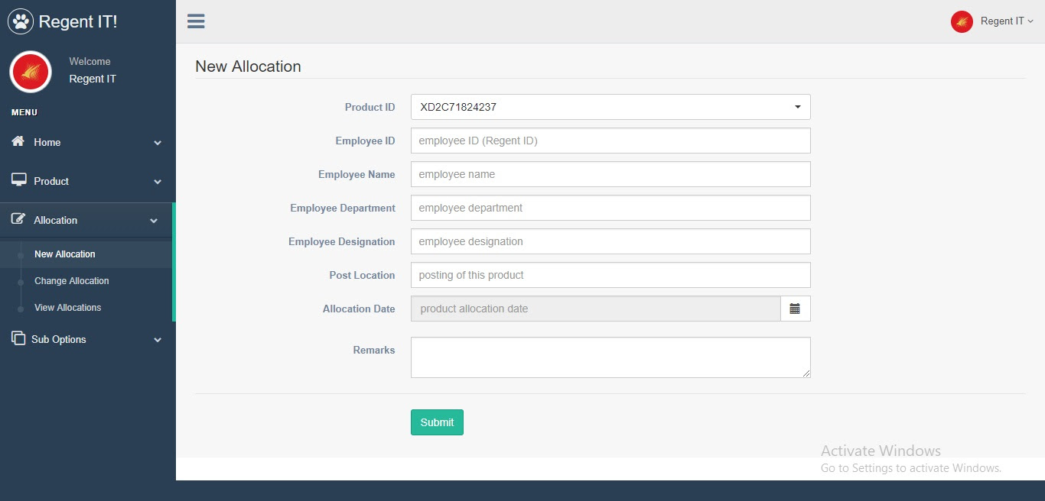Open the Regent IT user dropdown
This screenshot has height=501, width=1045.
(x=1007, y=21)
